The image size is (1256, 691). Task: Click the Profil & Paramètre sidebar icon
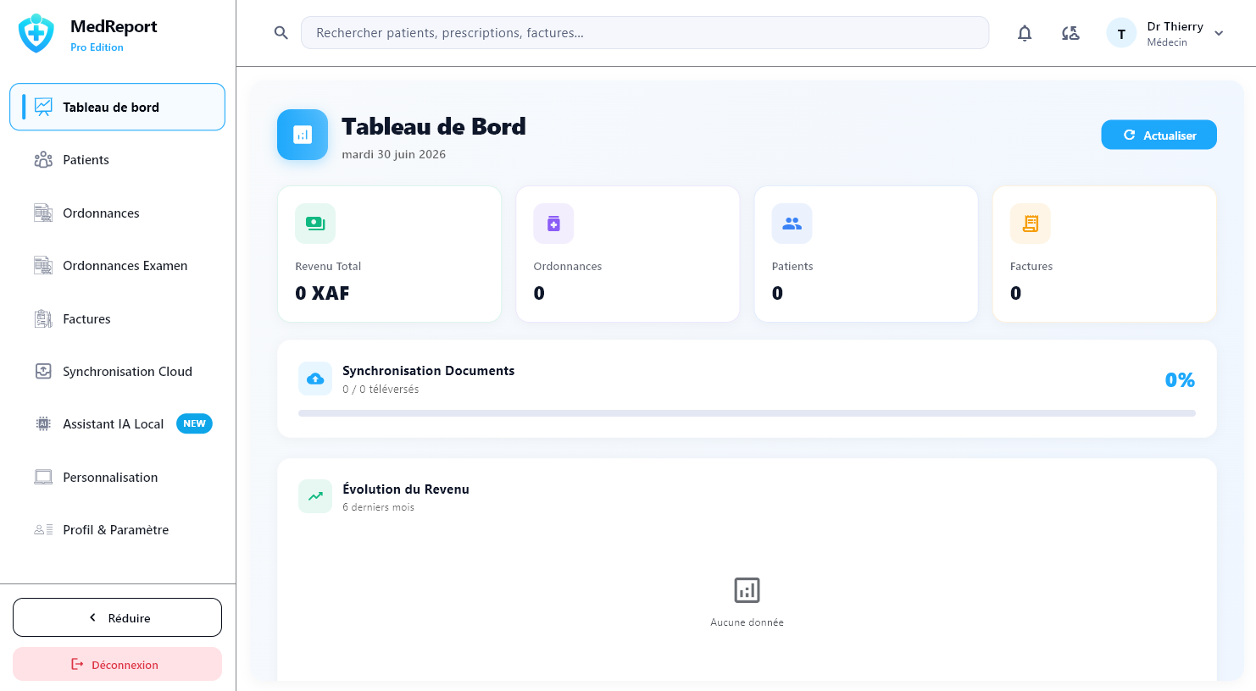(43, 529)
